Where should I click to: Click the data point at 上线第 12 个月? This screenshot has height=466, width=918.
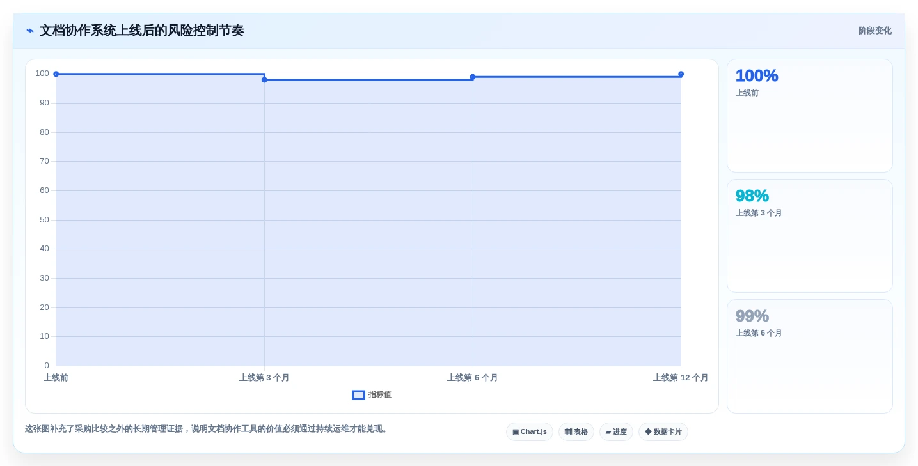(x=681, y=74)
